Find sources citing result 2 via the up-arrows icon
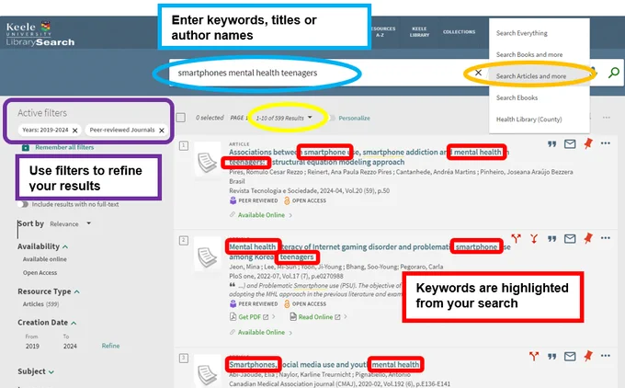 pos(517,238)
